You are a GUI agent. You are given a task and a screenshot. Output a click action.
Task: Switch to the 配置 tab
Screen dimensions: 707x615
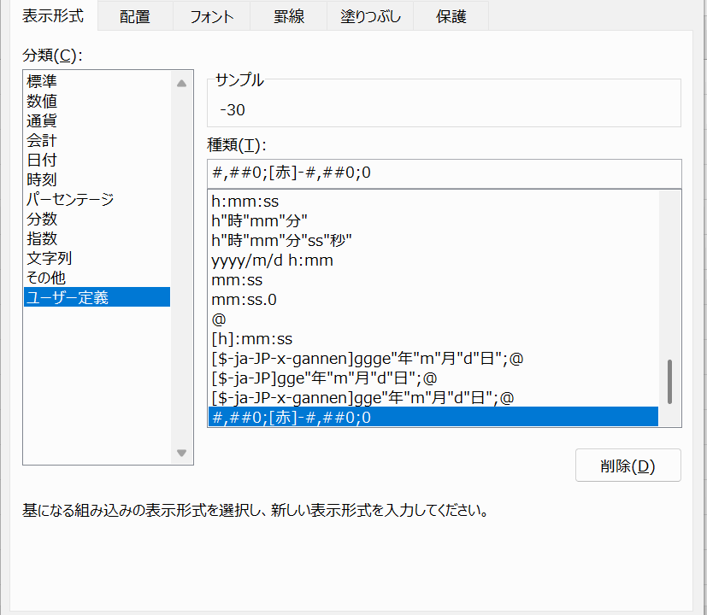(133, 16)
